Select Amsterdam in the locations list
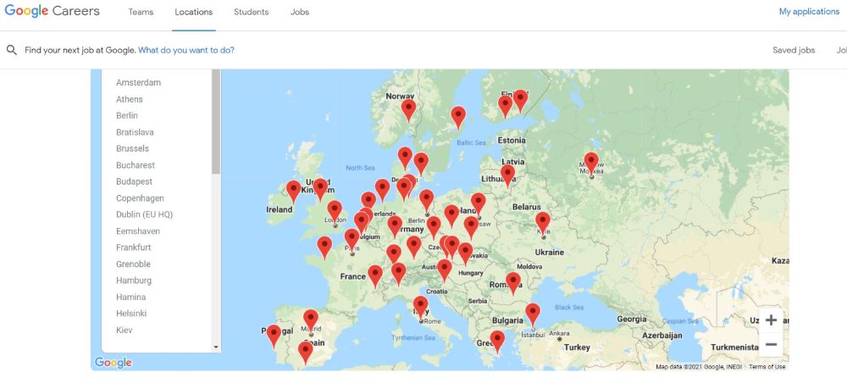Screen dimensions: 847x389 tap(138, 83)
